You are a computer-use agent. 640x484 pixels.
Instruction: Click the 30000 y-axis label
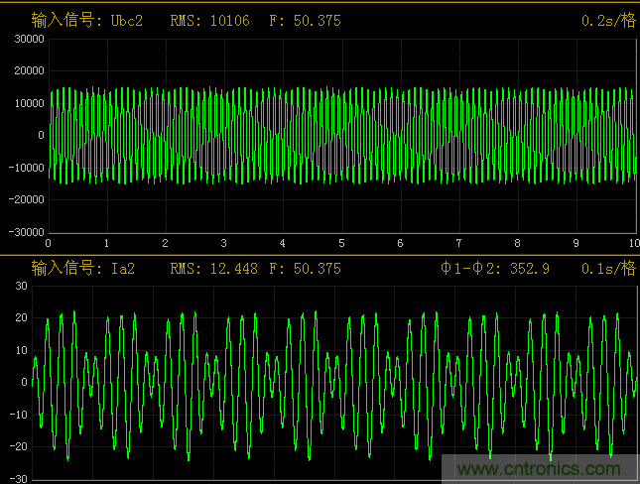29,39
